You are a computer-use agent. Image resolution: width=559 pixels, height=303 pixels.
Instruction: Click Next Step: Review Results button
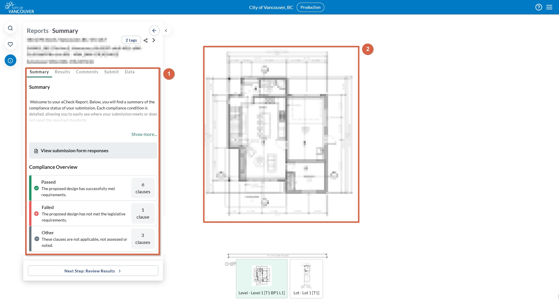click(93, 271)
